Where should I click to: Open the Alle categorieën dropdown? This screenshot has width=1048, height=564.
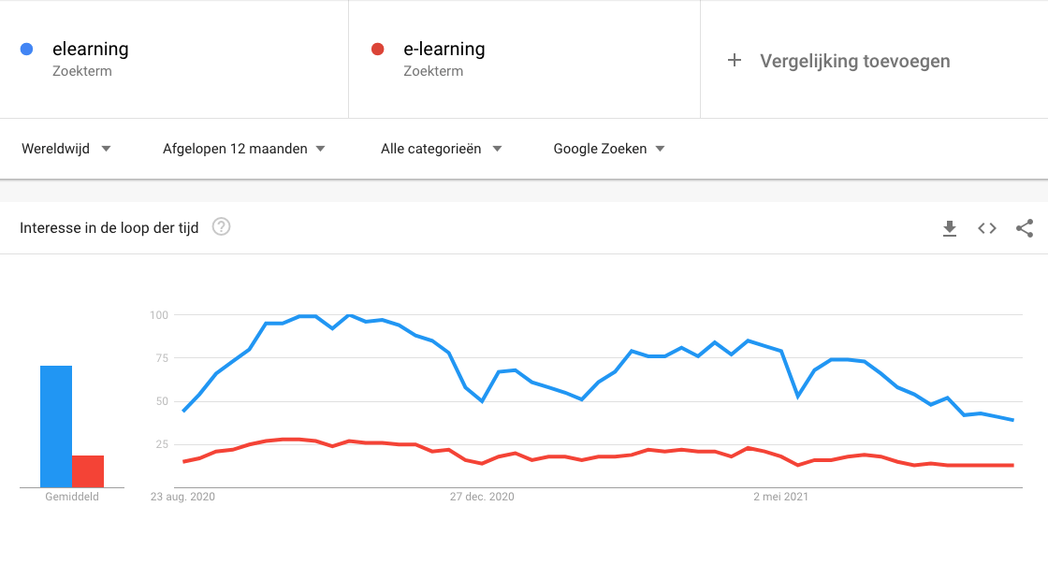(x=441, y=149)
